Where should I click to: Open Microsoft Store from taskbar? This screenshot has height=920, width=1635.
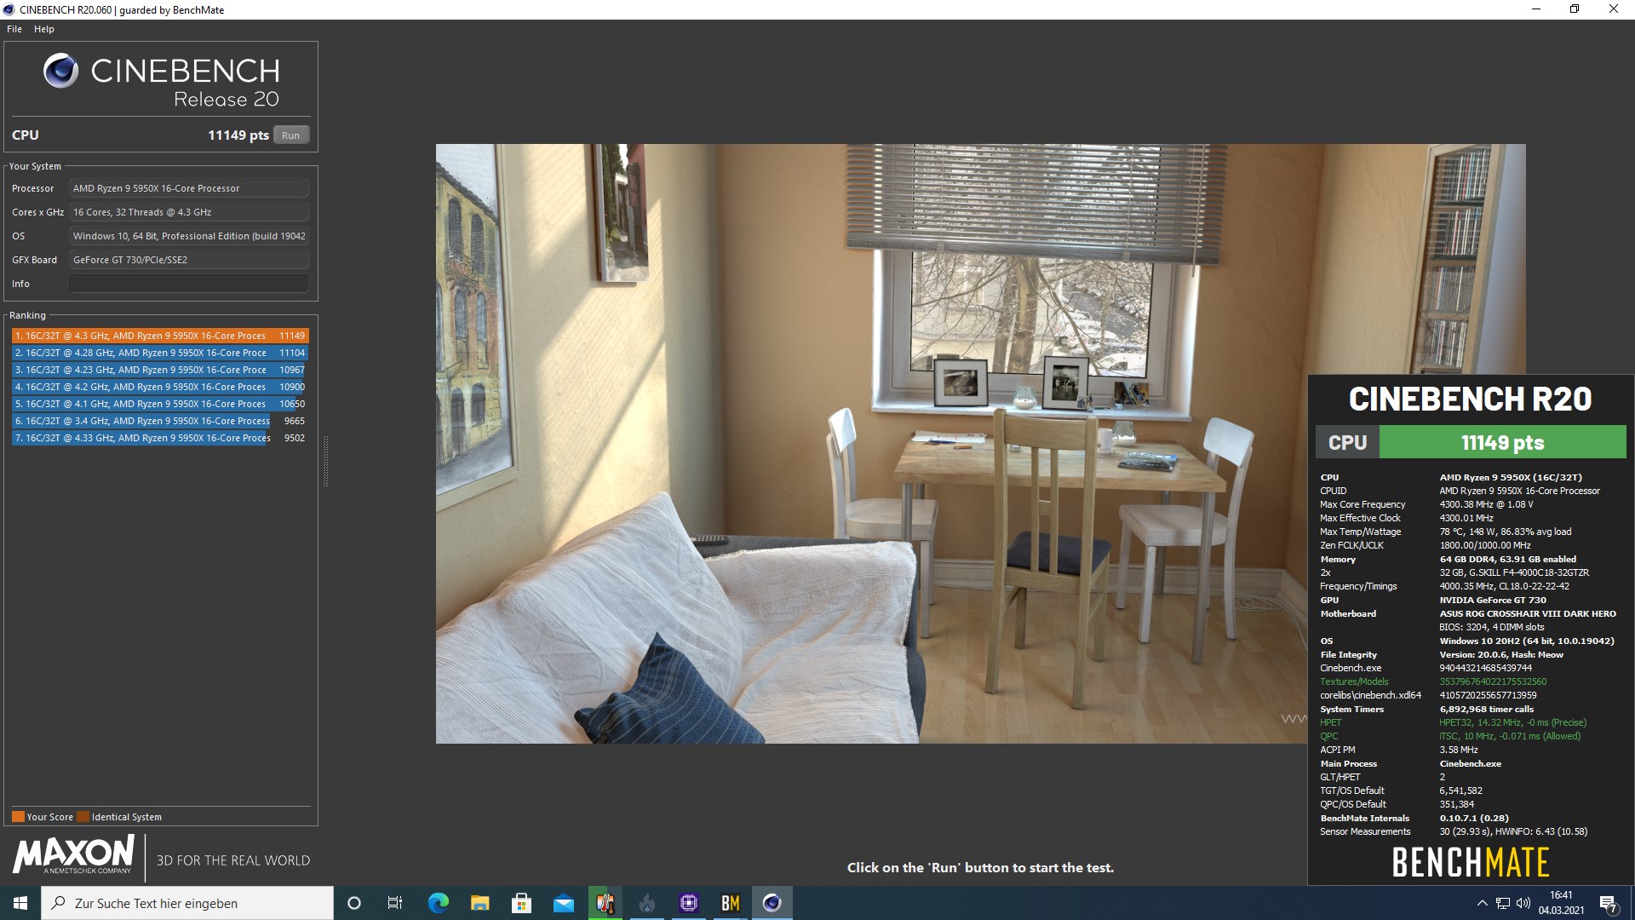[521, 903]
